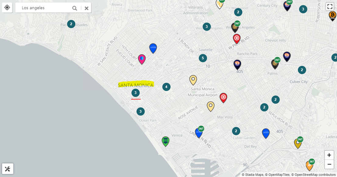Image resolution: width=337 pixels, height=177 pixels.
Task: Select the black hexagon 24/7 pin above Palms
Action: 275,64
